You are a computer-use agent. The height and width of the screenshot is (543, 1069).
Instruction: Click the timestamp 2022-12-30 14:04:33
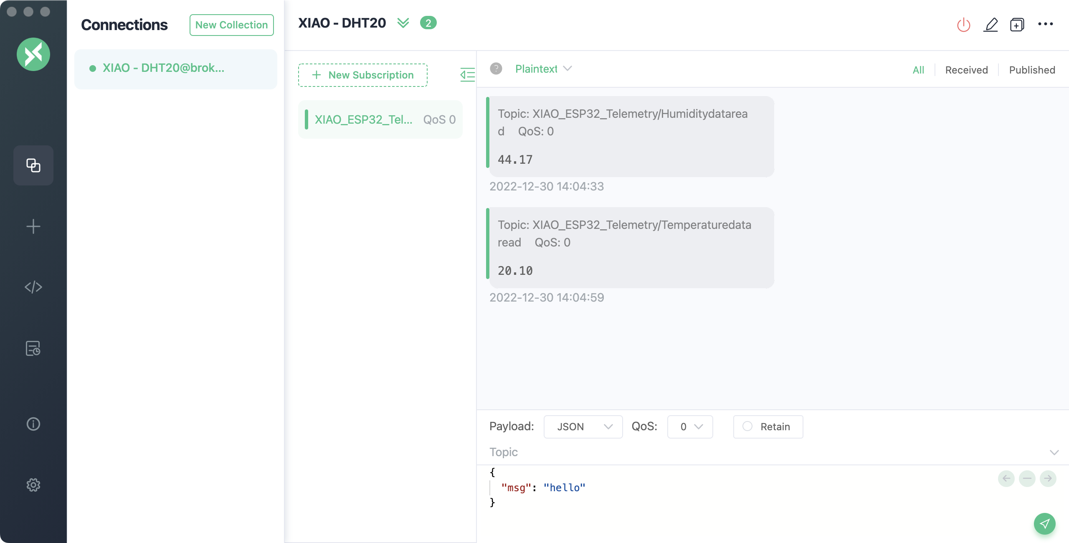[x=547, y=186]
